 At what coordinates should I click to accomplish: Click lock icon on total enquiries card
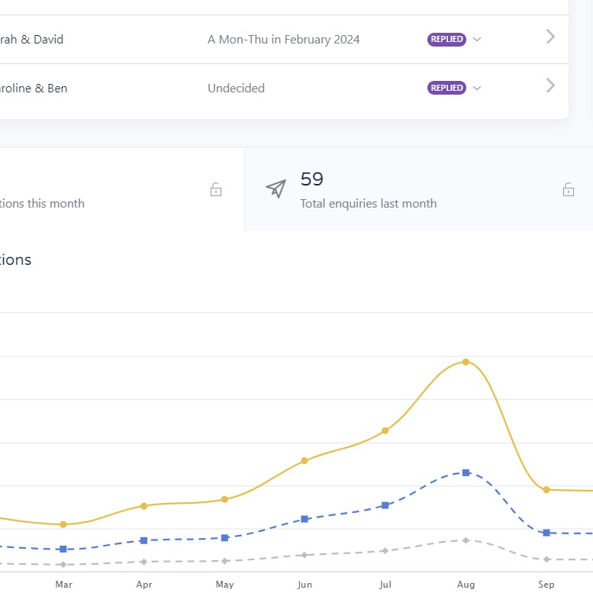[x=568, y=189]
